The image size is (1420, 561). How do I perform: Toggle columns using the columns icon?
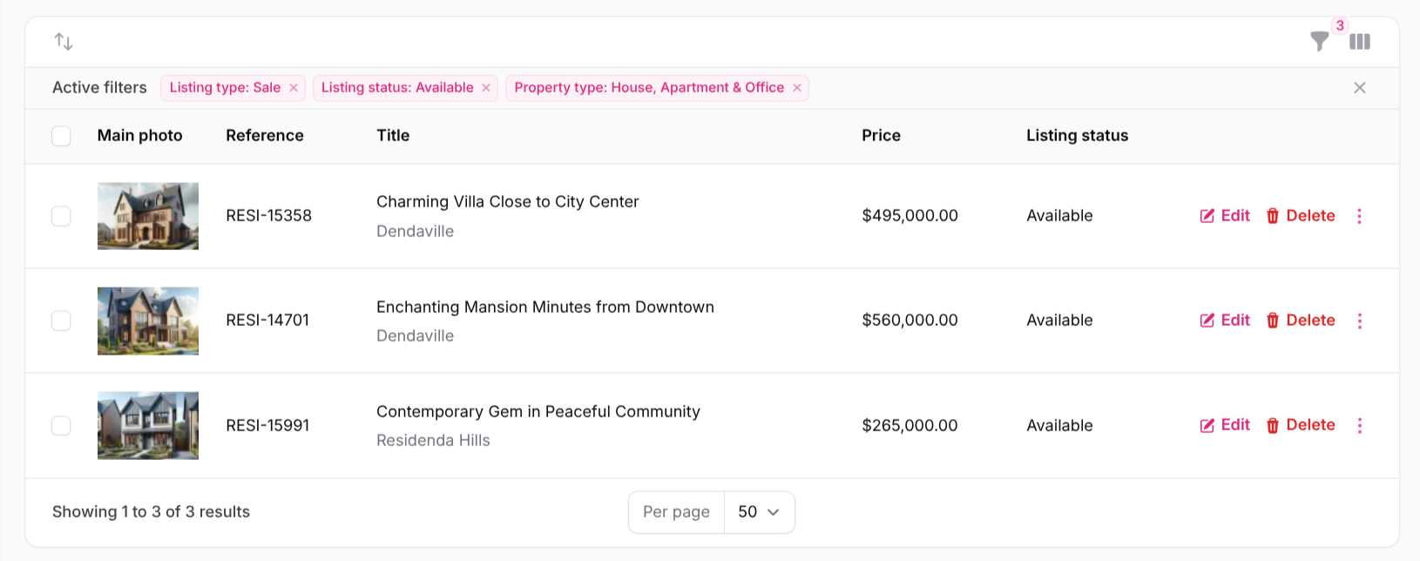(1360, 41)
